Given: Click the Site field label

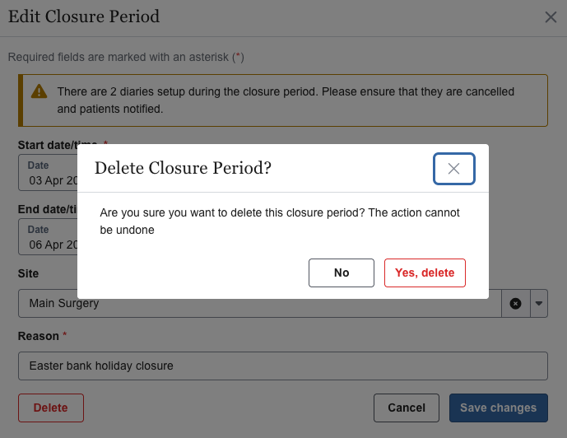Looking at the screenshot, I should [x=29, y=273].
